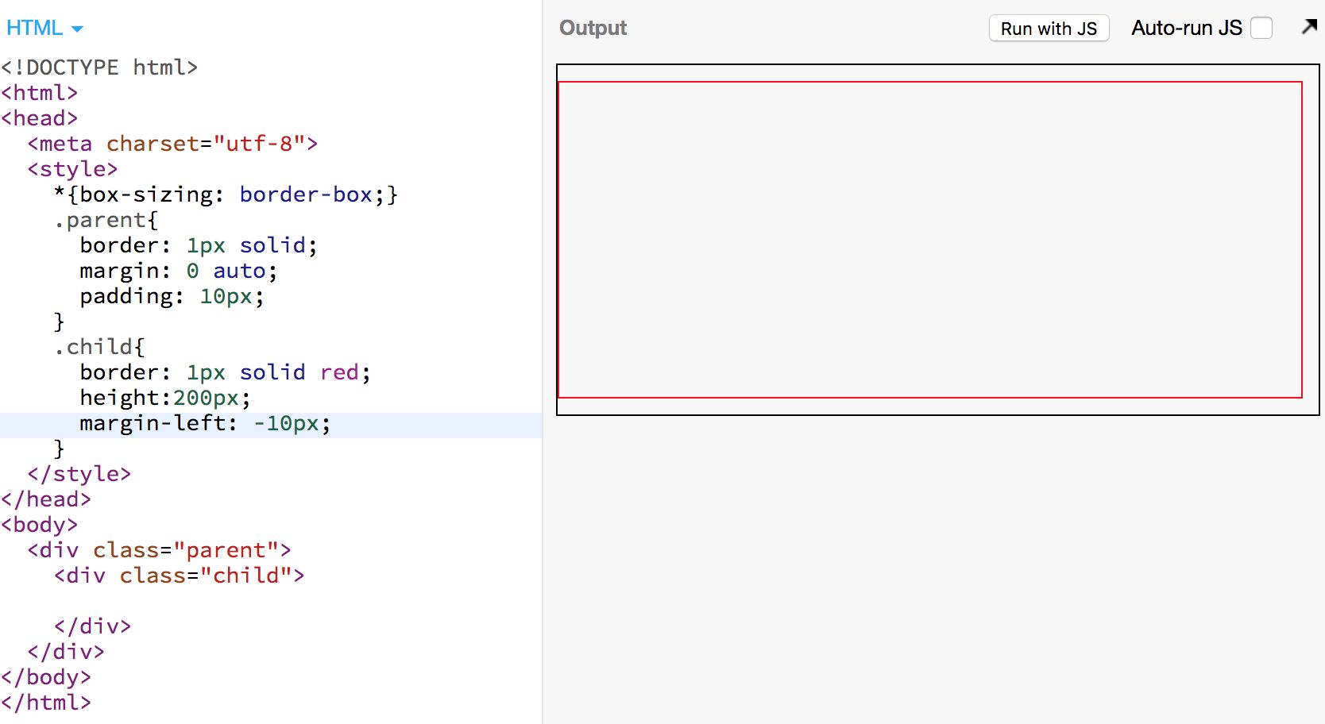
Task: Click the word red in border declaration
Action: pos(339,372)
